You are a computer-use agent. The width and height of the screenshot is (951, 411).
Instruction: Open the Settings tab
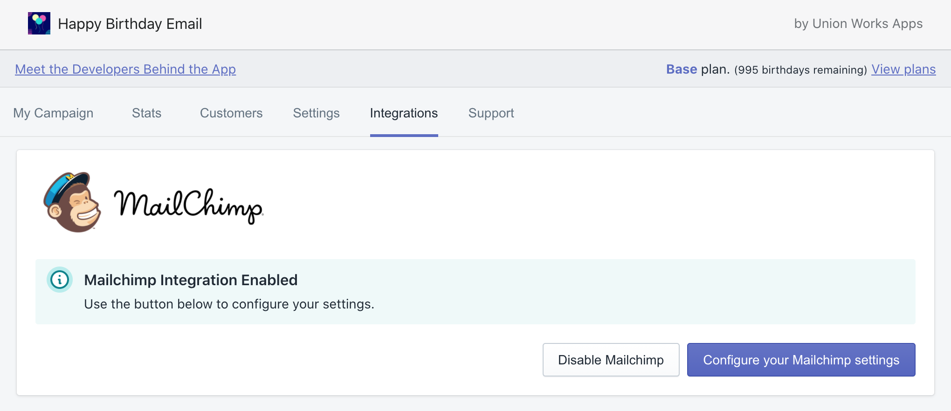click(x=316, y=113)
